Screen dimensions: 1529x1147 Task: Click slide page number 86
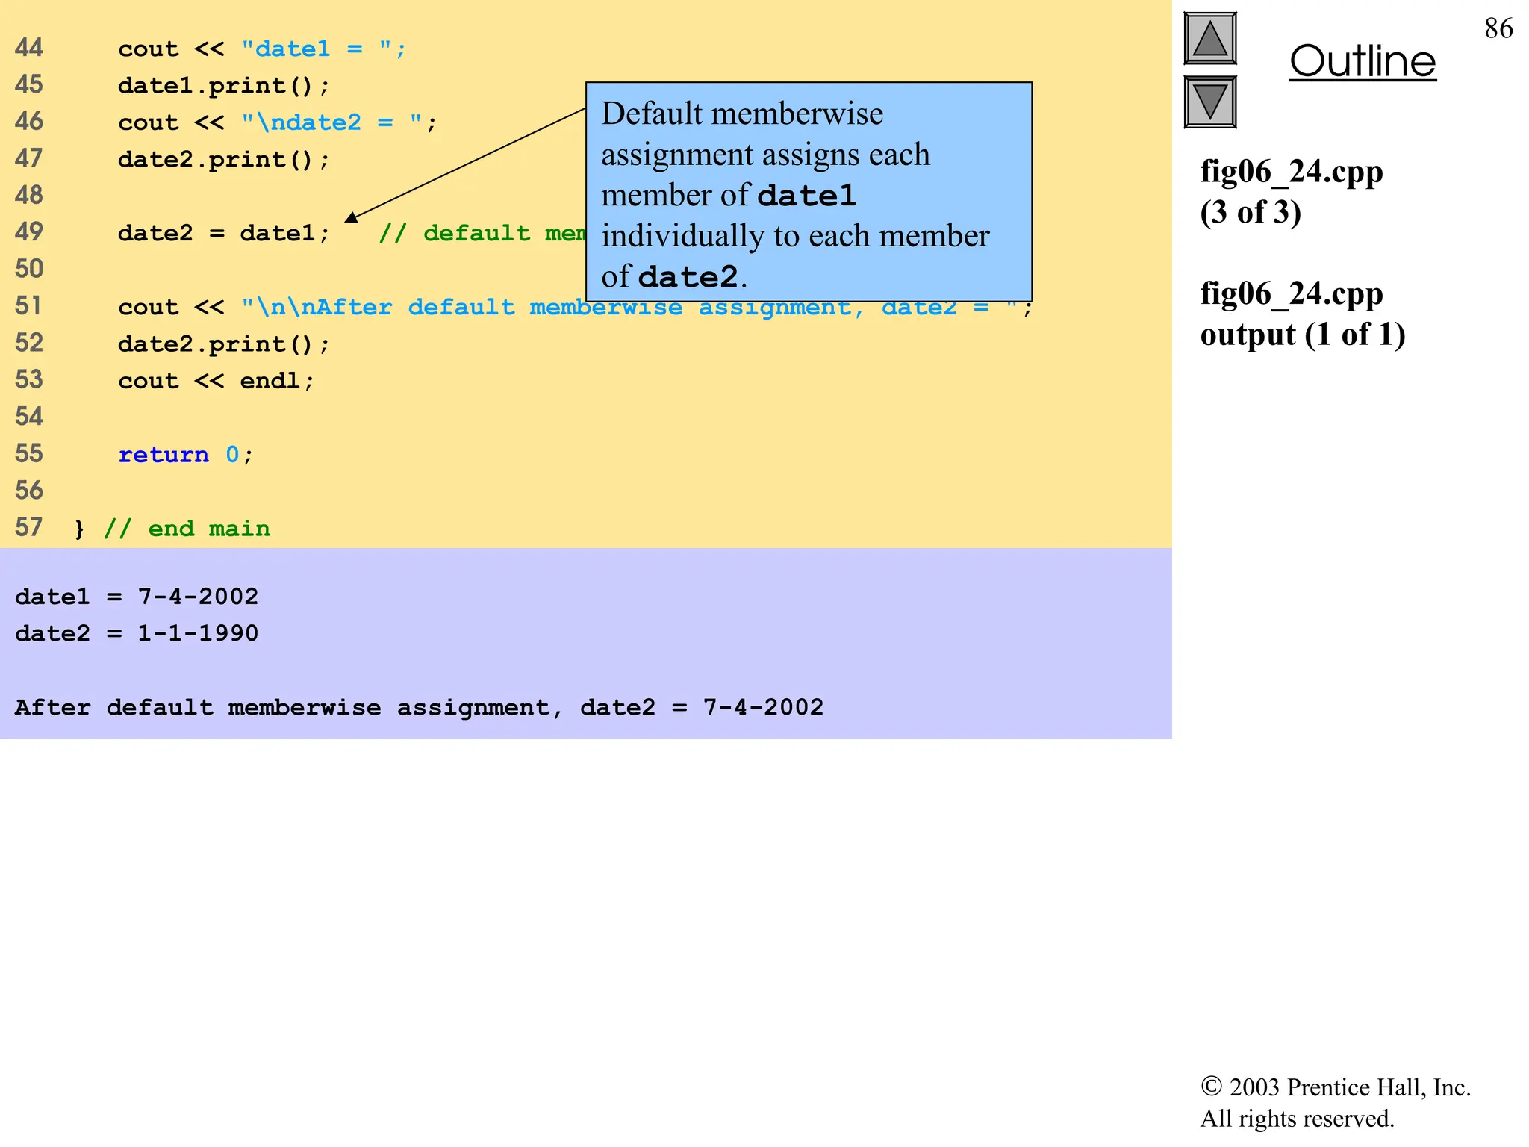1498,28
